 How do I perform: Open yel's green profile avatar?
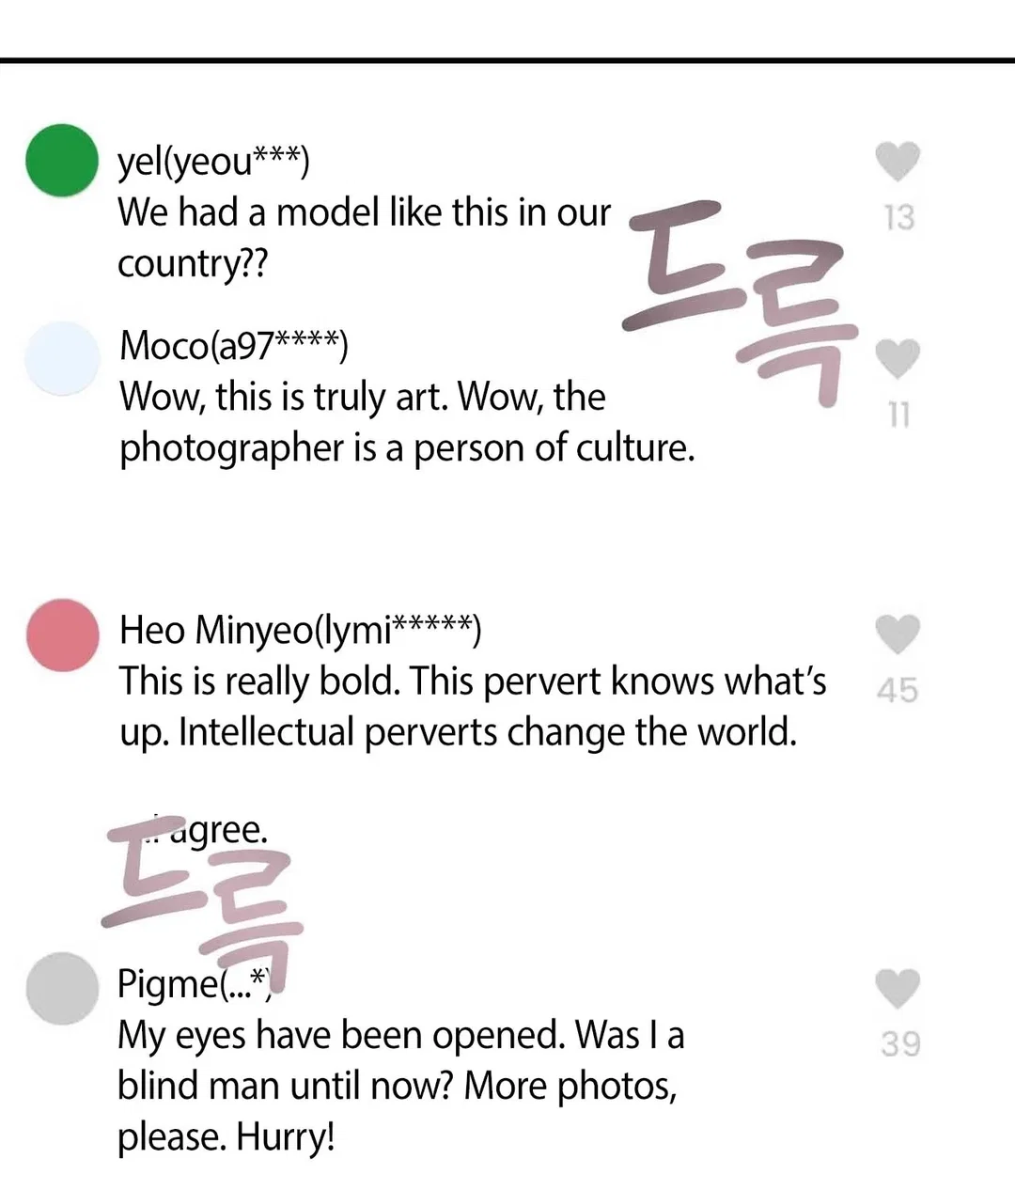(62, 160)
